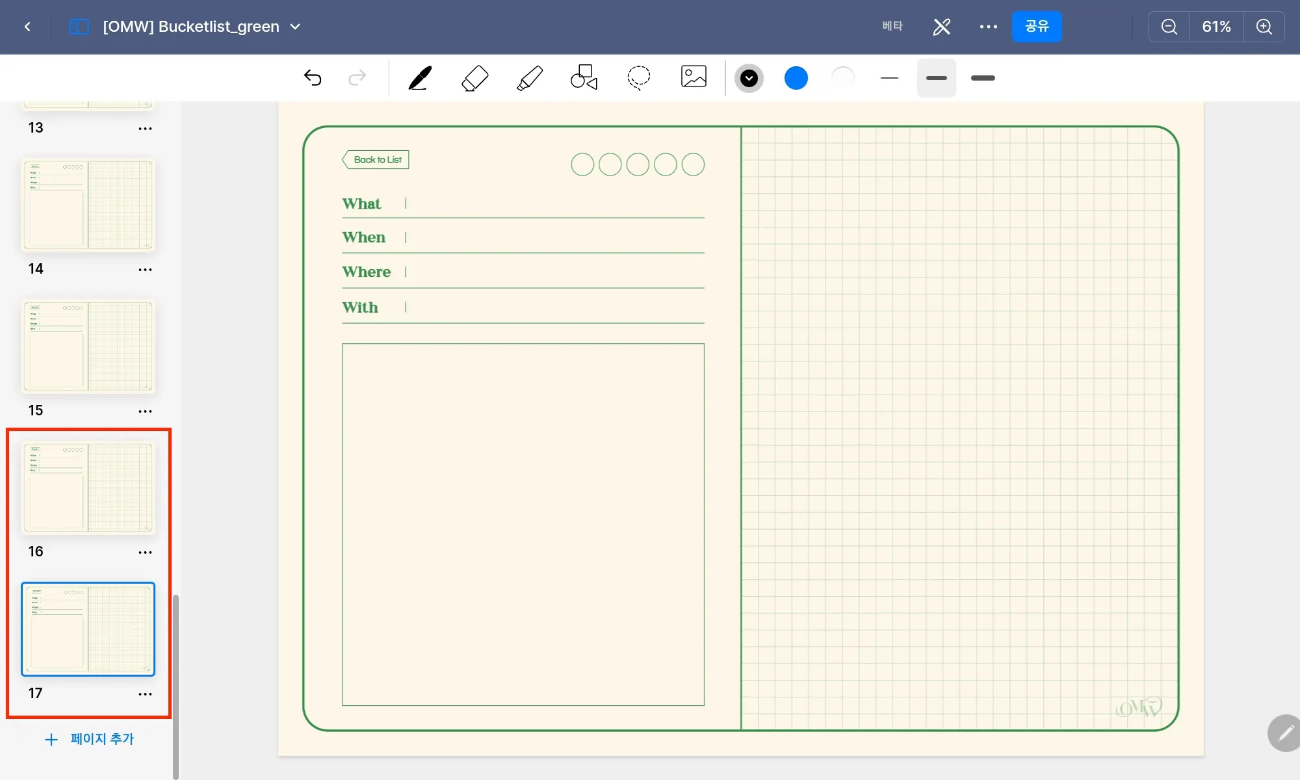Click the Undo arrow

tap(313, 78)
